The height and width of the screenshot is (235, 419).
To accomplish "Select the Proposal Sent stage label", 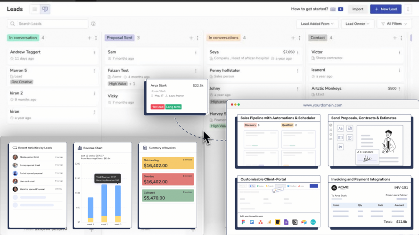I will (x=119, y=38).
